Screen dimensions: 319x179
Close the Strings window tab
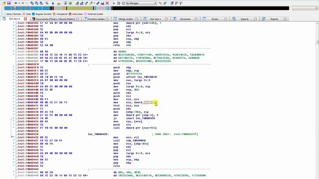point(137,19)
